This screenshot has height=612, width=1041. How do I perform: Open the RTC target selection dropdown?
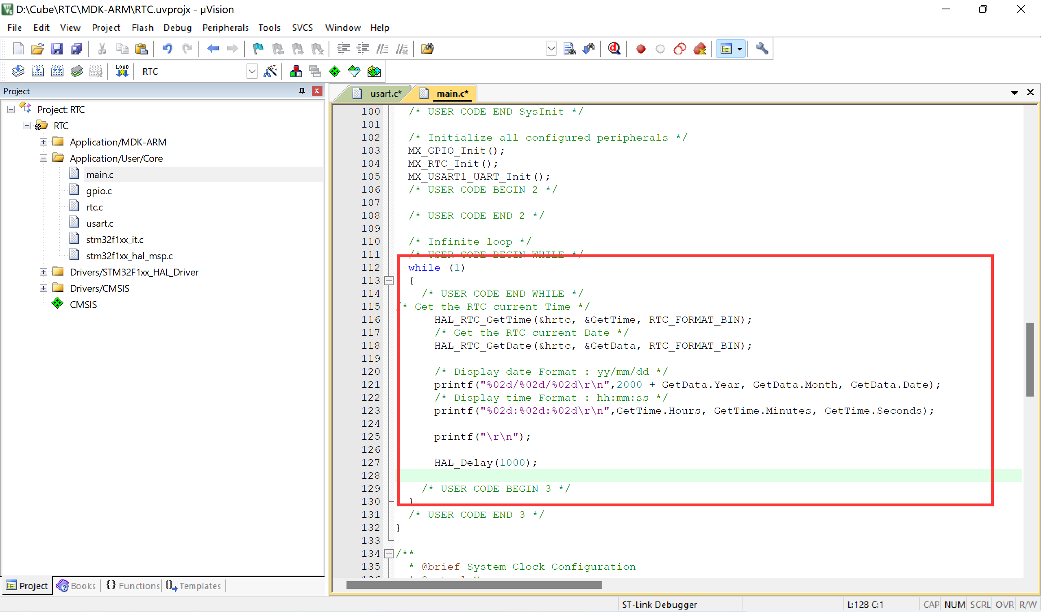(252, 72)
